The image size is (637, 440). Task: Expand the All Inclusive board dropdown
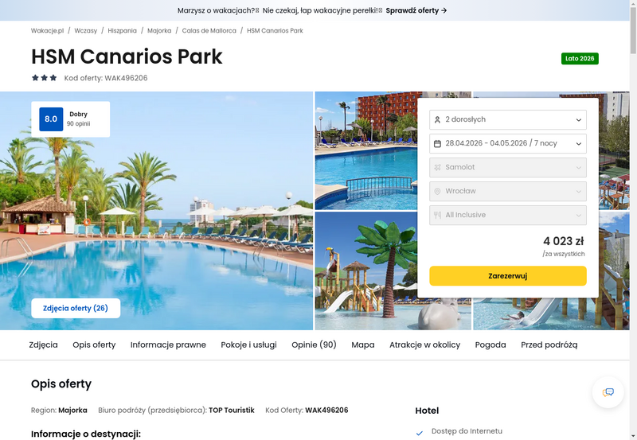[508, 215]
